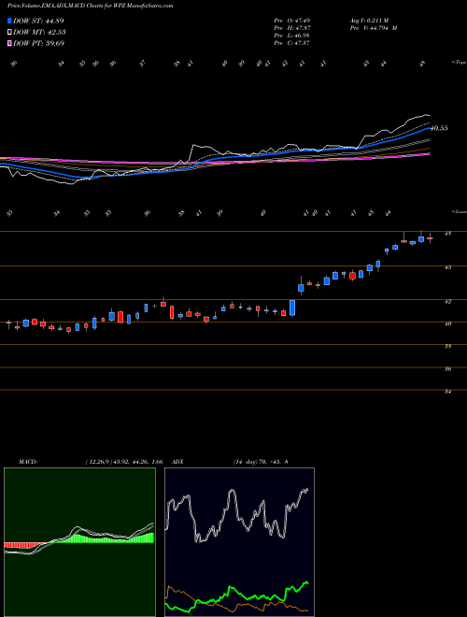
Task: Click the 'Pre V: 44.794 M' volume text
Action: pos(374,28)
